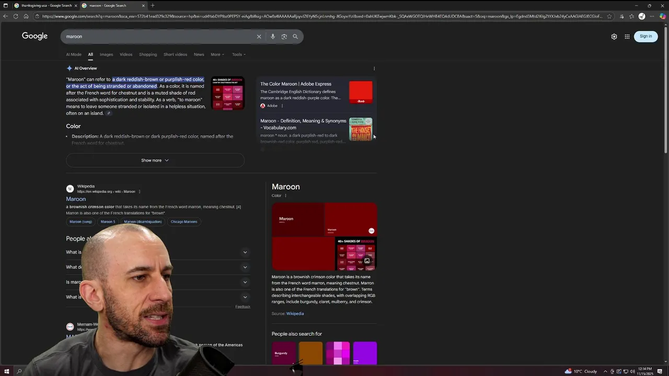Viewport: 669px width, 376px height.
Task: Open the weather widget showing 10°C Cloudy
Action: pos(581,371)
